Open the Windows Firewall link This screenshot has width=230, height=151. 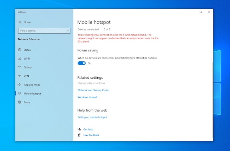tap(87, 97)
